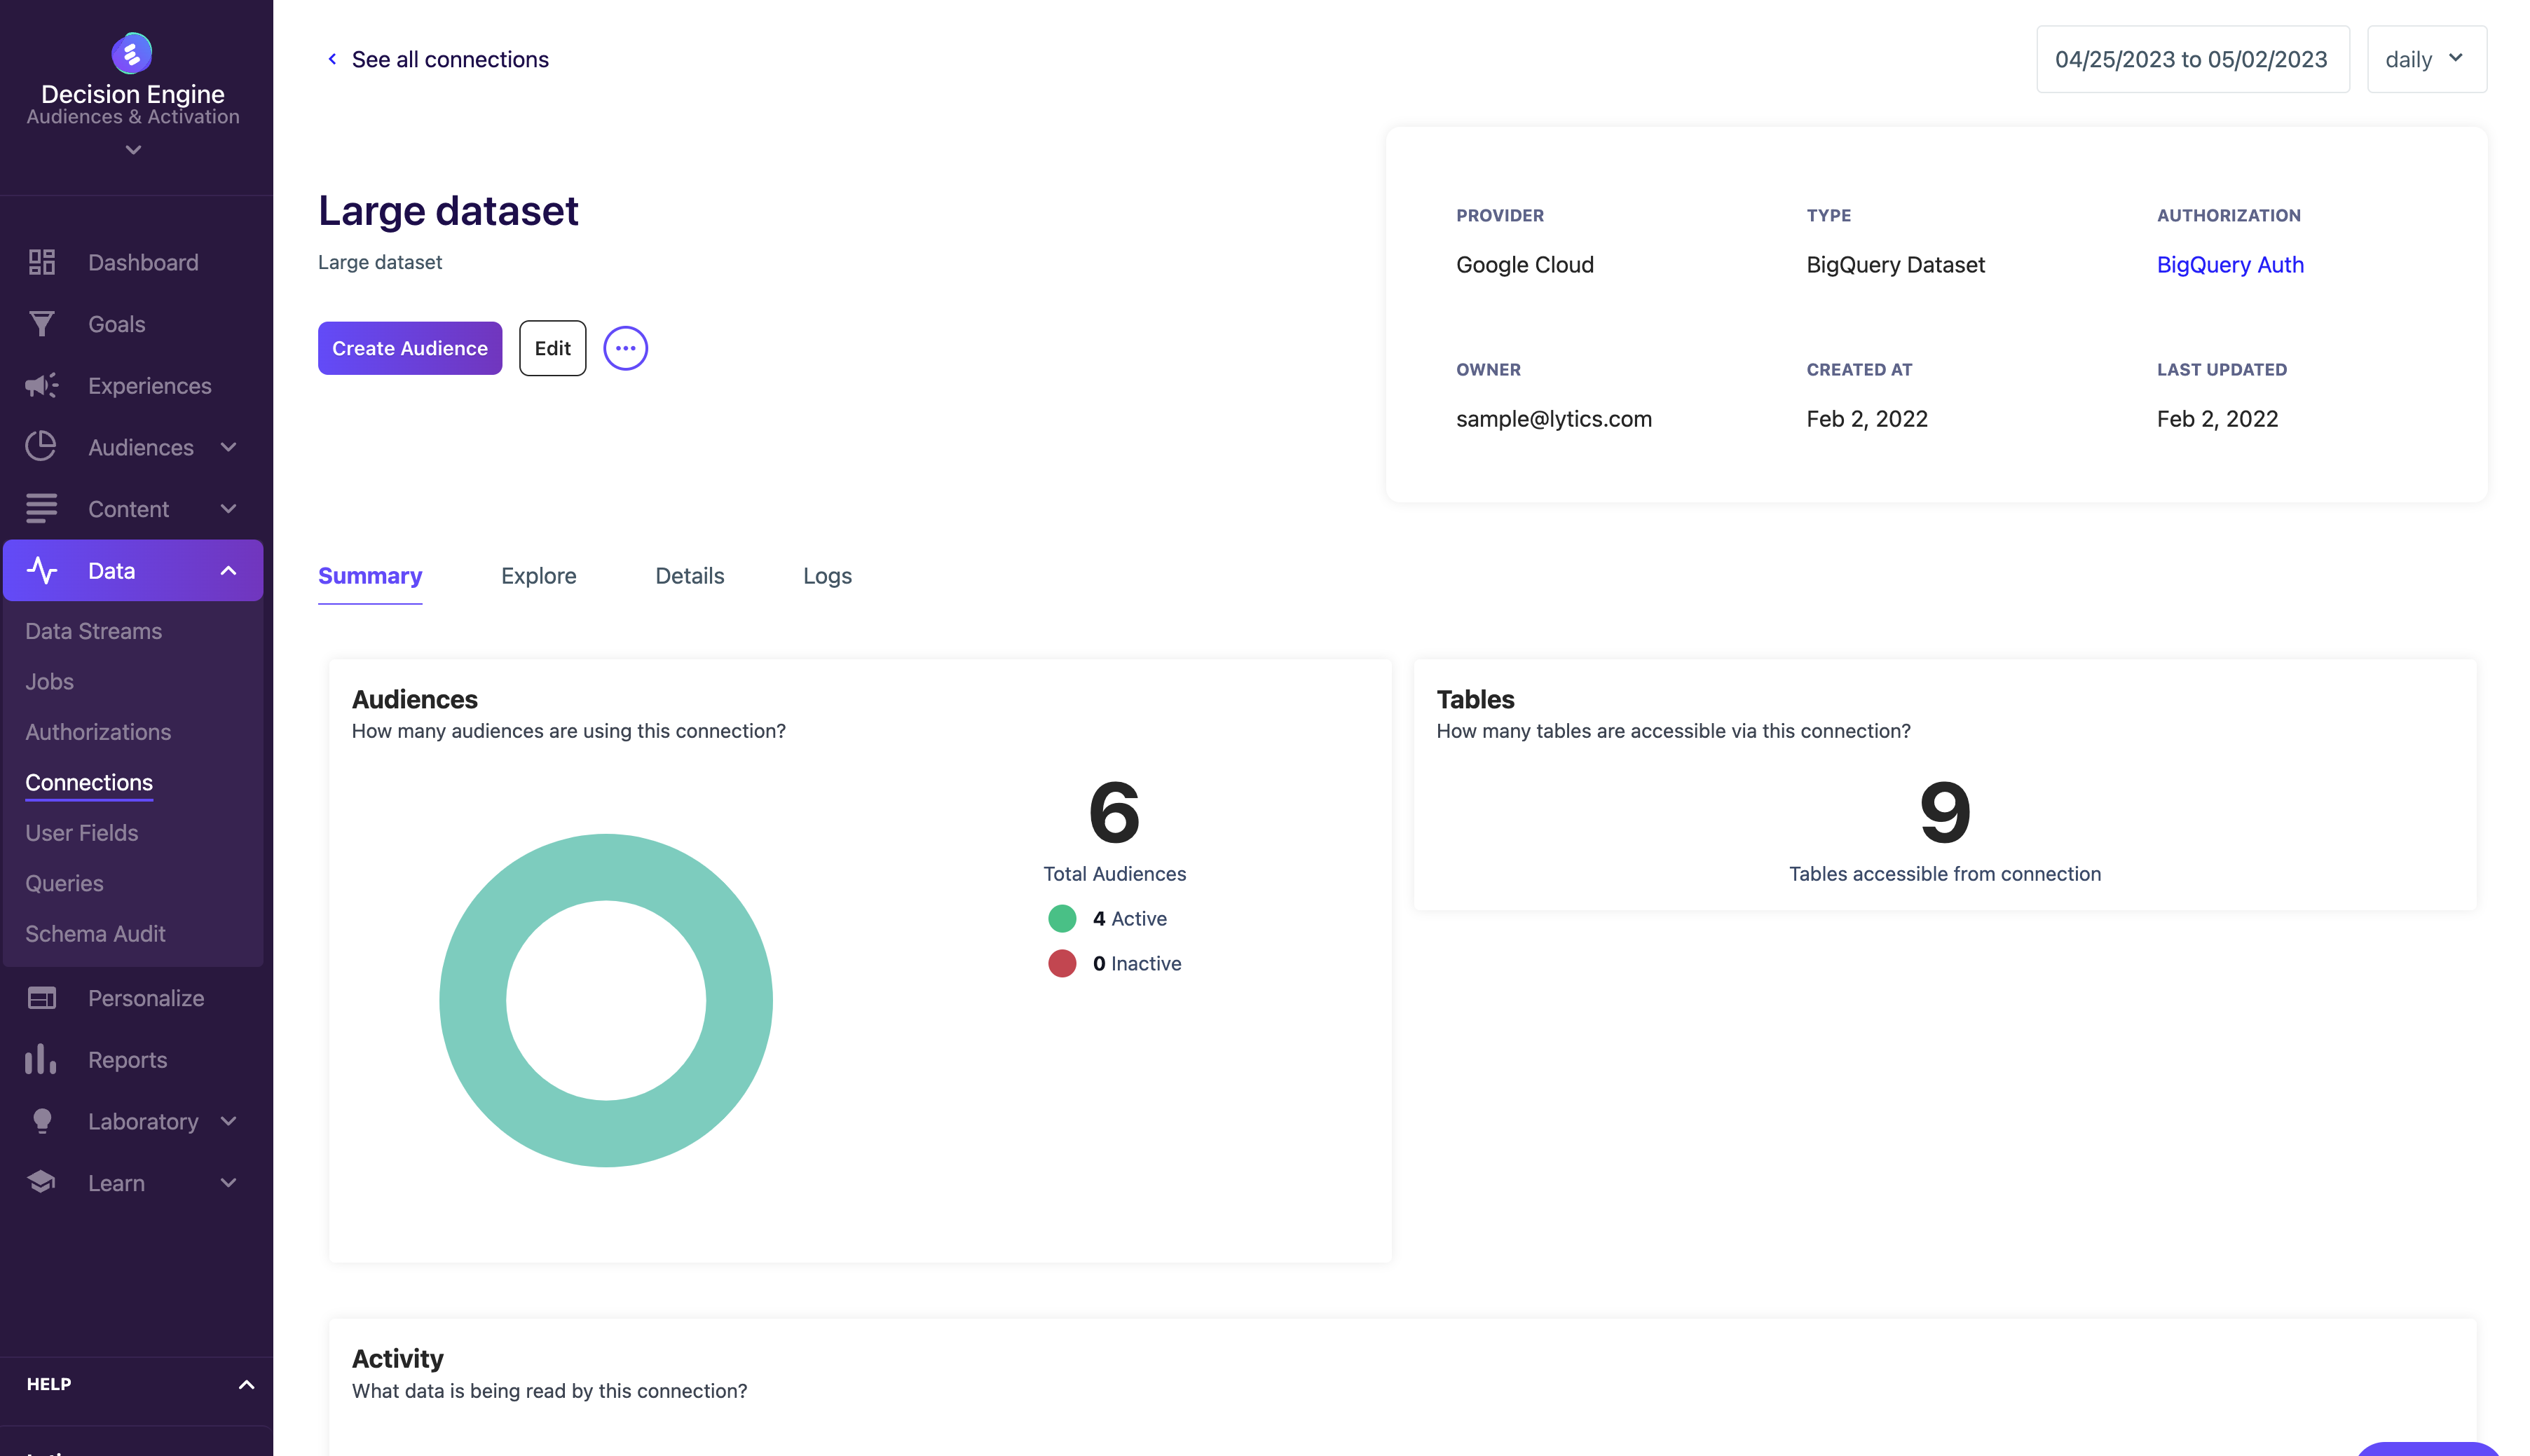This screenshot has height=1456, width=2530.
Task: Click the Dashboard grid icon
Action: click(x=41, y=262)
